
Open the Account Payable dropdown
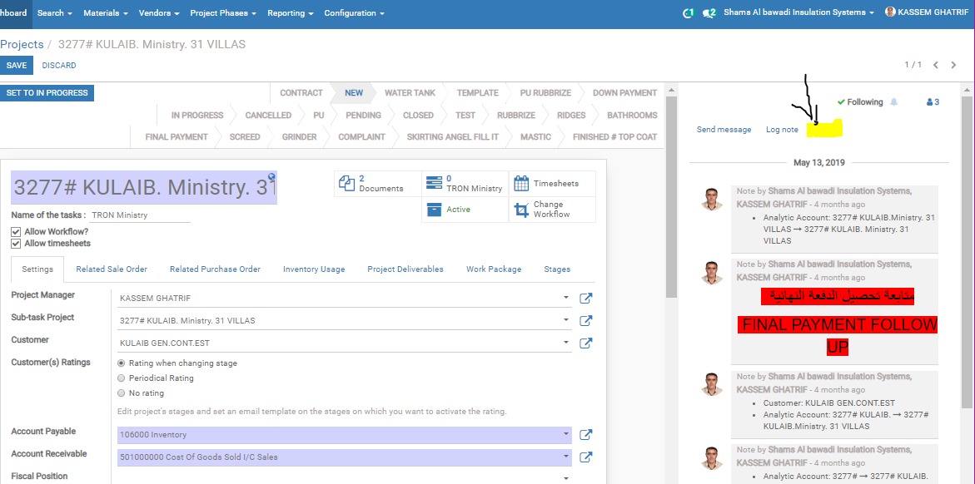pyautogui.click(x=566, y=434)
